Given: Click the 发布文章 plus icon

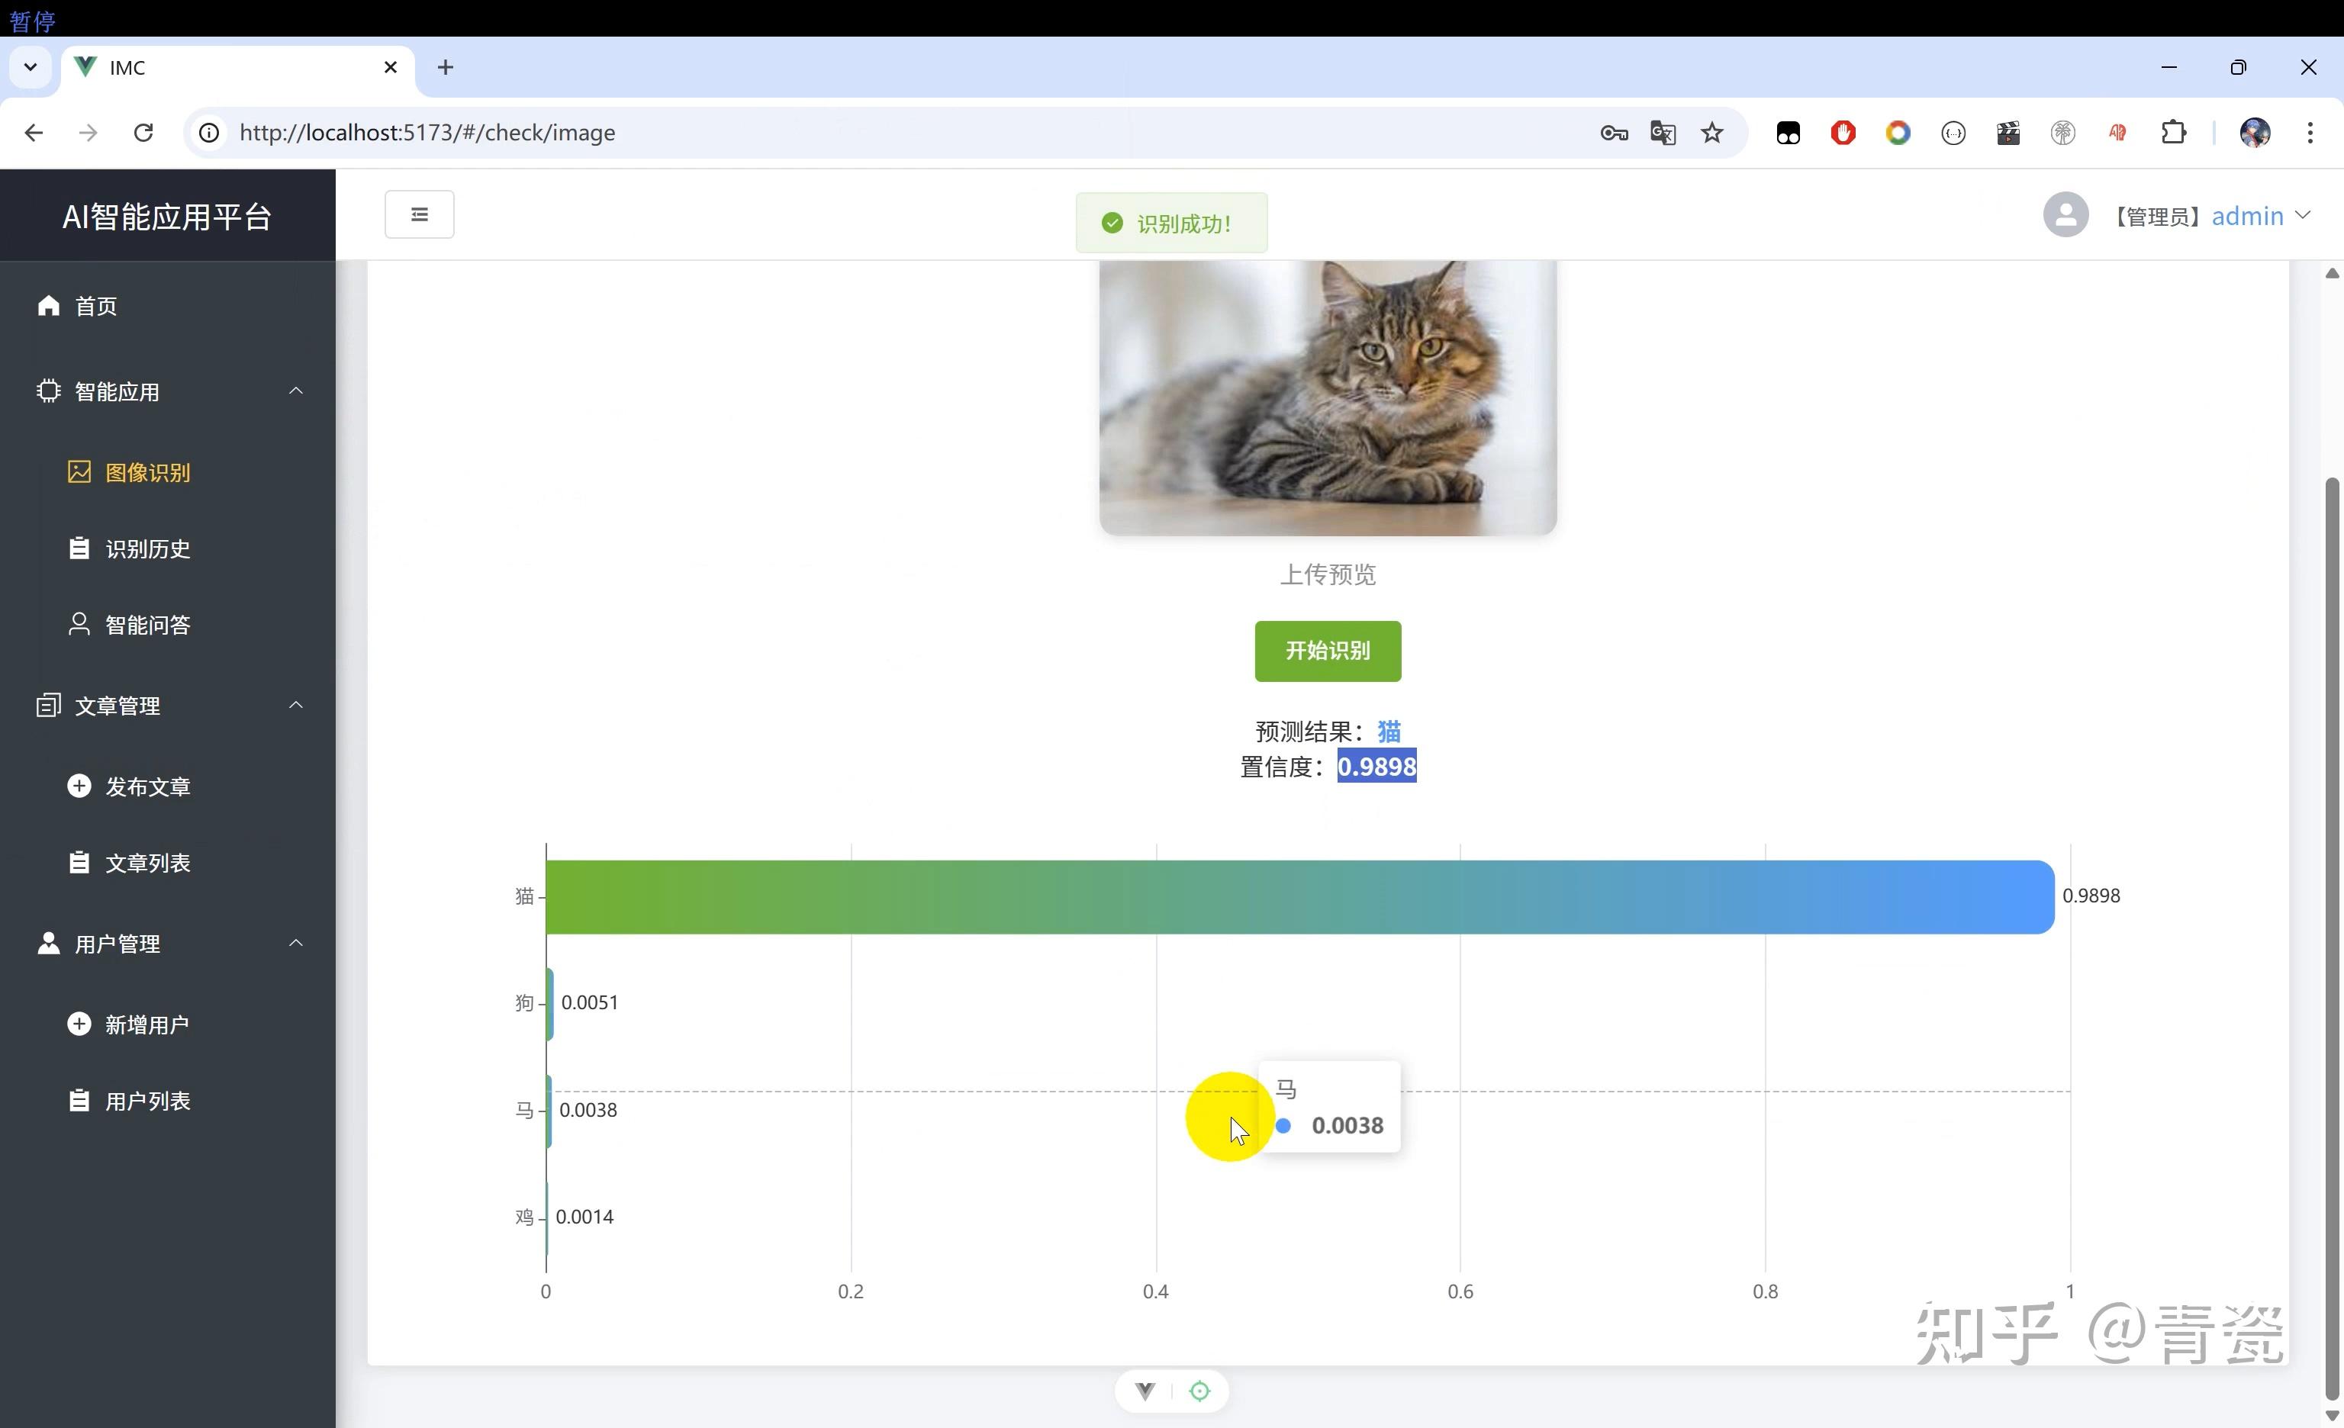Looking at the screenshot, I should pyautogui.click(x=79, y=786).
